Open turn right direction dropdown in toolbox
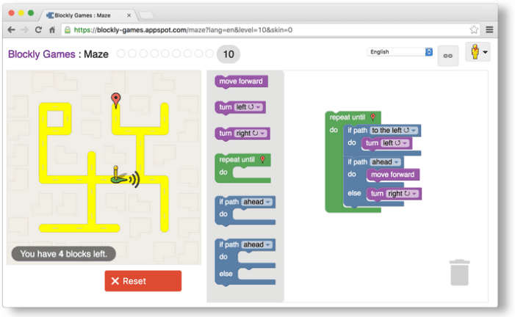Screen dimensions: 515x317 [x=251, y=134]
